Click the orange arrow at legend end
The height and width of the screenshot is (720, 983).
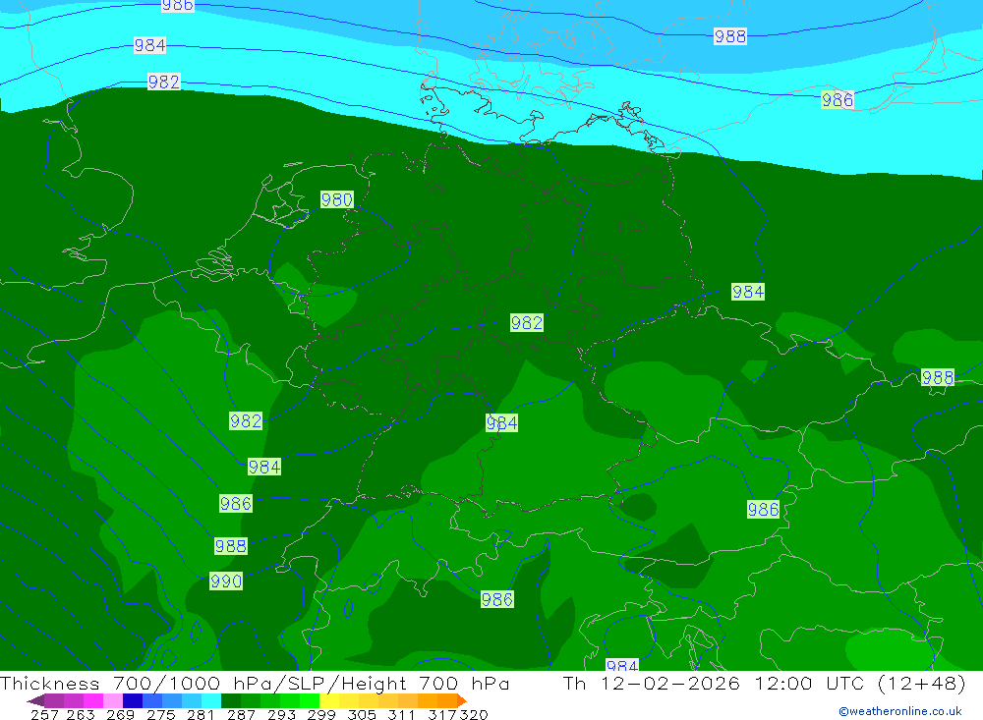pos(462,700)
